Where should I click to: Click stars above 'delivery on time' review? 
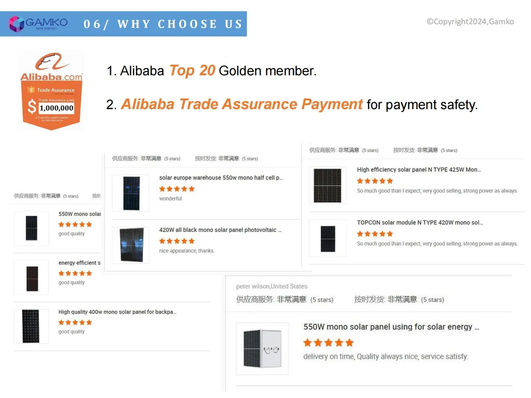pyautogui.click(x=329, y=343)
